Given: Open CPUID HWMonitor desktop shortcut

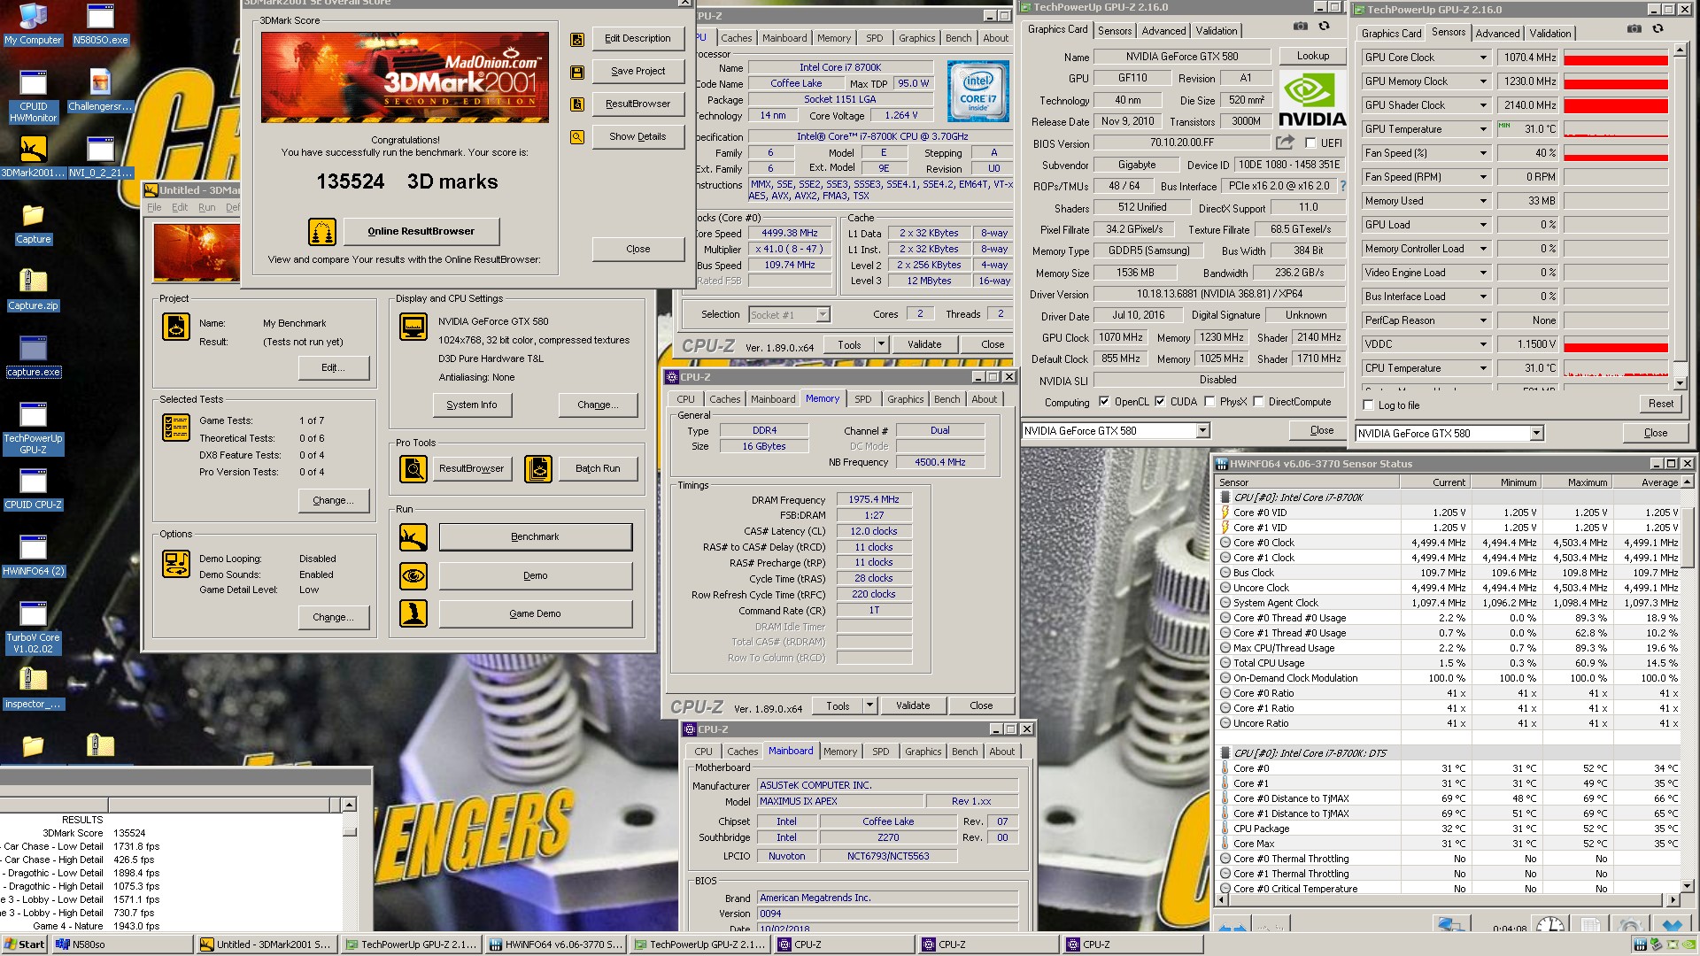Looking at the screenshot, I should click(x=33, y=96).
